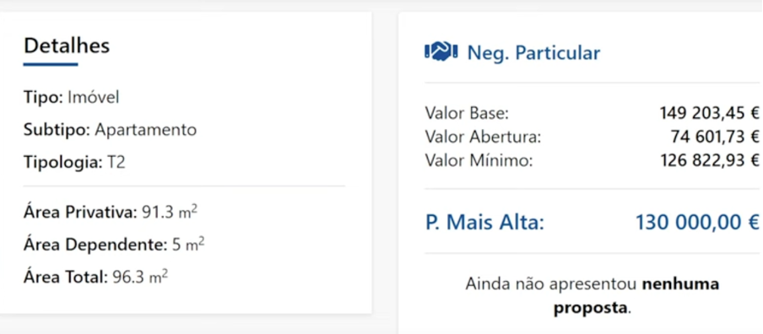
Task: Click the Valor Abertura label
Action: pos(483,137)
